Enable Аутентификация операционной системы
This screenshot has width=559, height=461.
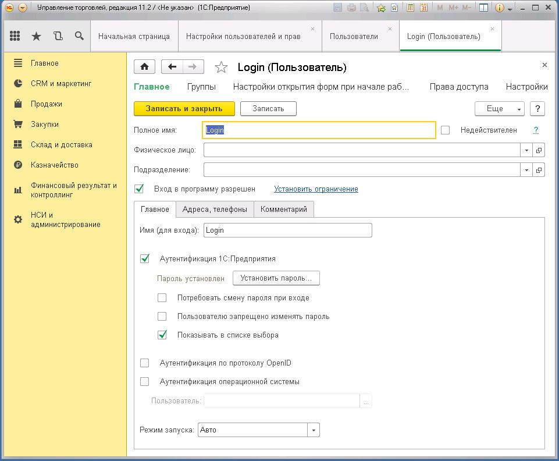[x=145, y=381]
